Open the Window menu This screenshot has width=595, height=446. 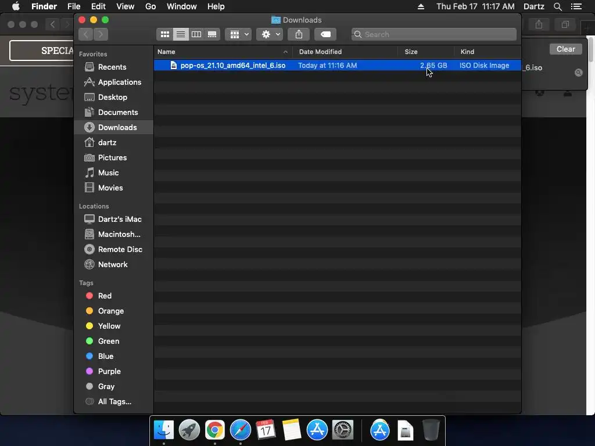[x=182, y=6]
